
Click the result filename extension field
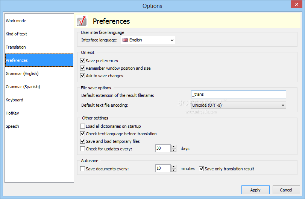click(x=238, y=94)
